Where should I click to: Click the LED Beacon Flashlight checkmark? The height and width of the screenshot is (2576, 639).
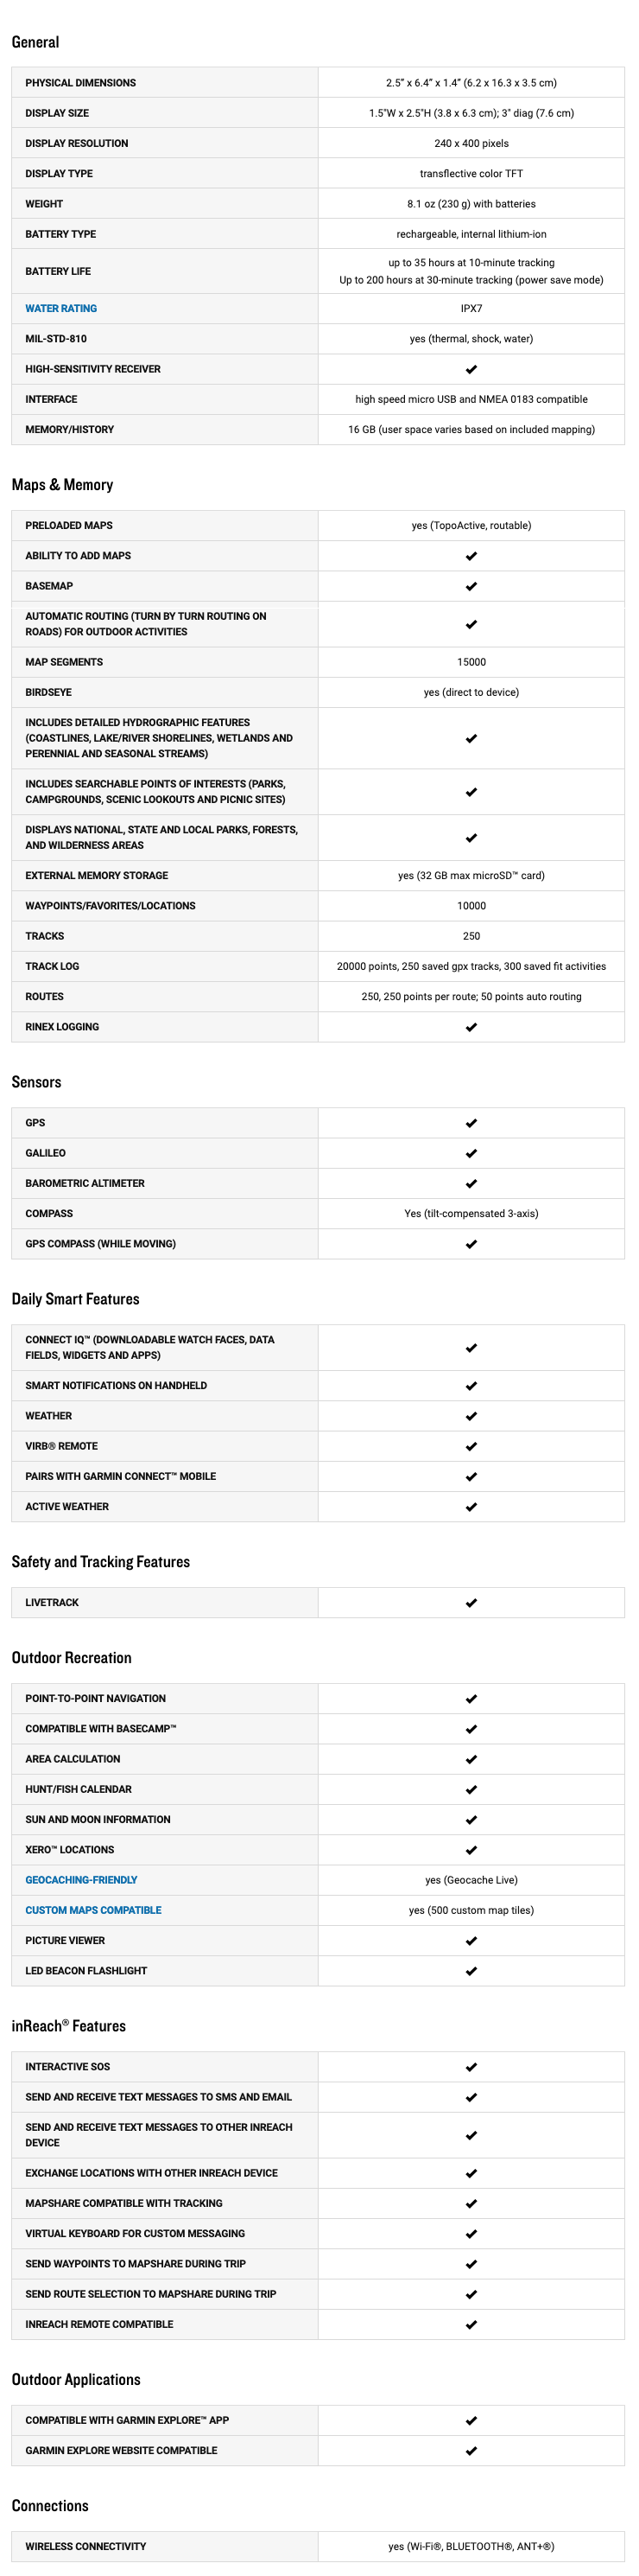(471, 1971)
